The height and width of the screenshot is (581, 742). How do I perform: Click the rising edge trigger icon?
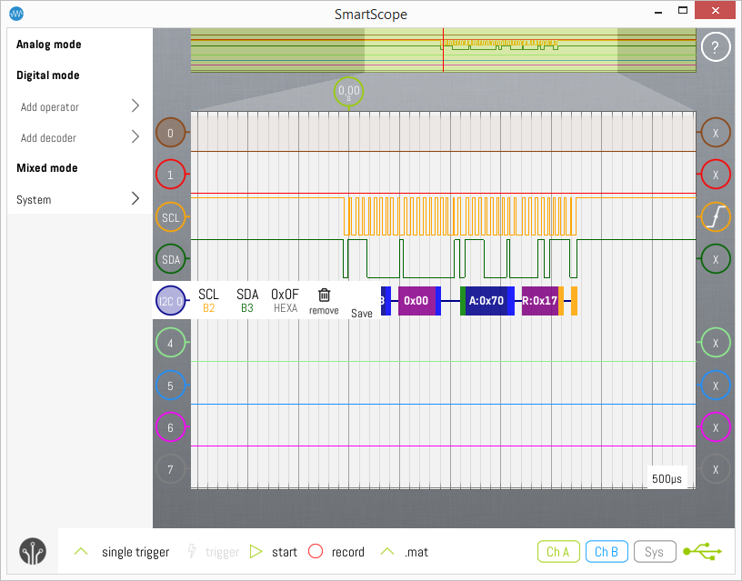click(x=716, y=216)
